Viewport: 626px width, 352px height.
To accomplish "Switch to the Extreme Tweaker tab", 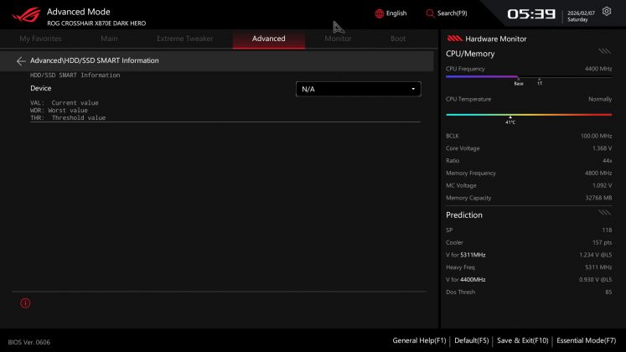I will tap(184, 39).
